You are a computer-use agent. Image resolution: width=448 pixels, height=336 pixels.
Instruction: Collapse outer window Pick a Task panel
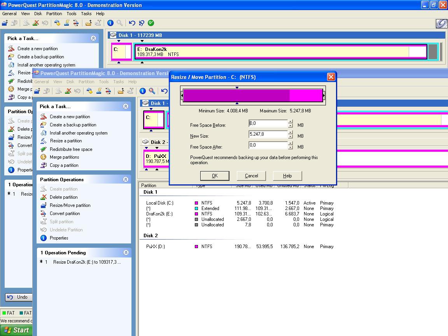(x=93, y=38)
